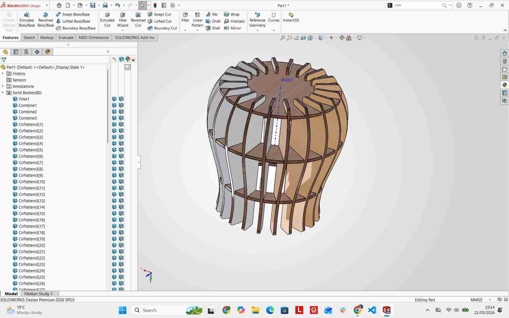Expand the History folder
The image size is (509, 318).
coord(3,73)
